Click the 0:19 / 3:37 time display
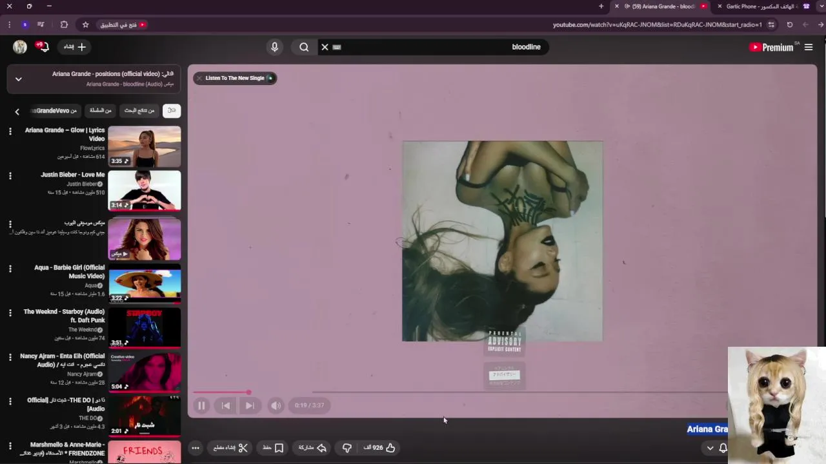Image resolution: width=826 pixels, height=464 pixels. tap(310, 405)
